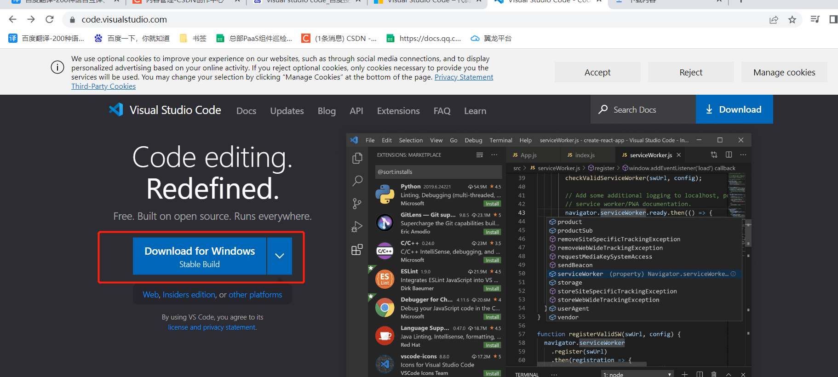Screen dimensions: 838x377
Task: Click the browser address bar URL
Action: click(x=124, y=19)
